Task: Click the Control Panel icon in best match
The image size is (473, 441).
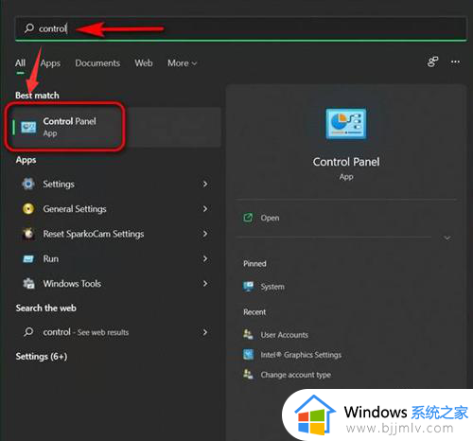Action: click(x=28, y=127)
